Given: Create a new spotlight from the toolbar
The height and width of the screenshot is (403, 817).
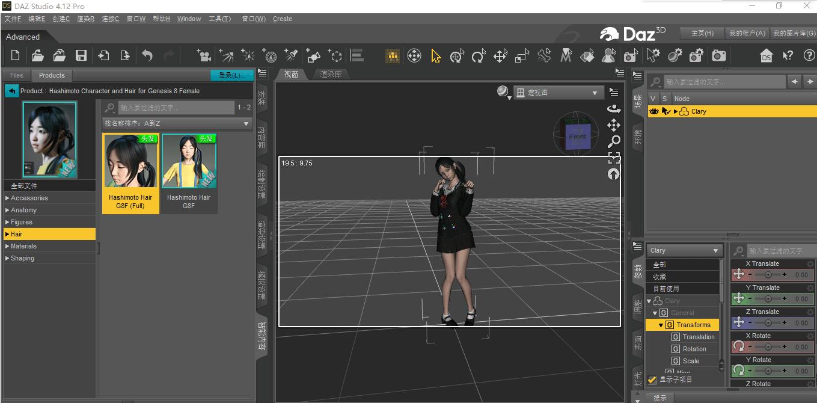Looking at the screenshot, I should tap(292, 55).
